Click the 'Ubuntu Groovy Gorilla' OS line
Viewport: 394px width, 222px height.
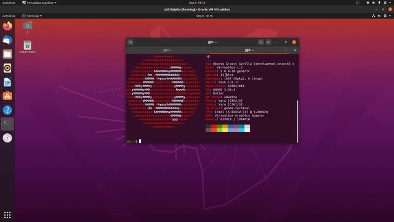tap(250, 64)
